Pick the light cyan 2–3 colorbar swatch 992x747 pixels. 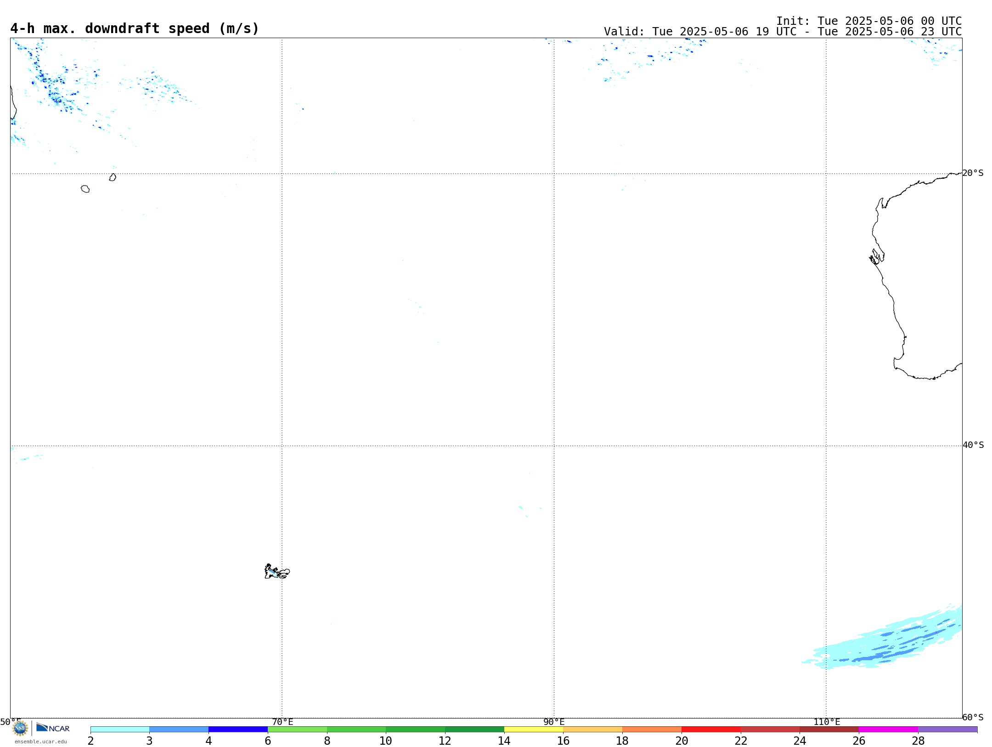120,730
